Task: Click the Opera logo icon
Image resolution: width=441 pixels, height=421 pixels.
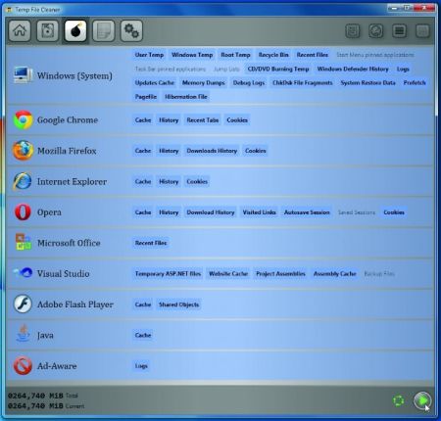Action: click(x=23, y=211)
